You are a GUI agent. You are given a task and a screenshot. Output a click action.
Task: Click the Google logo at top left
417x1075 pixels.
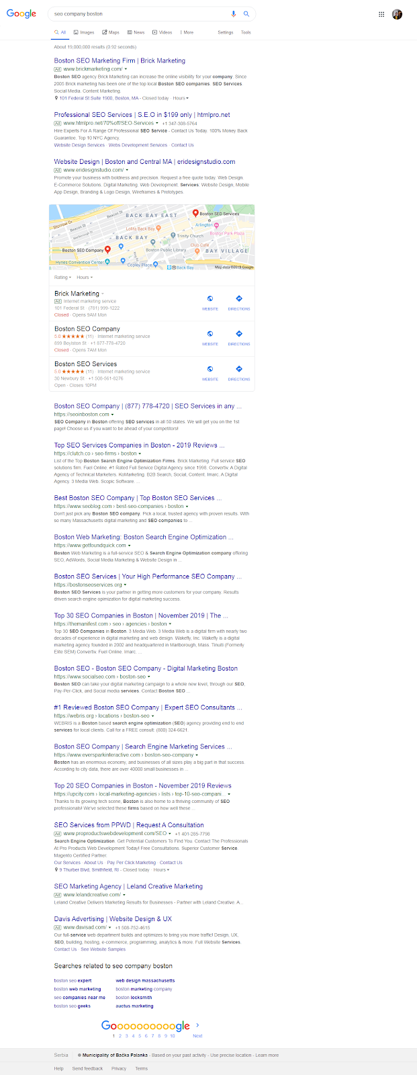pos(21,13)
